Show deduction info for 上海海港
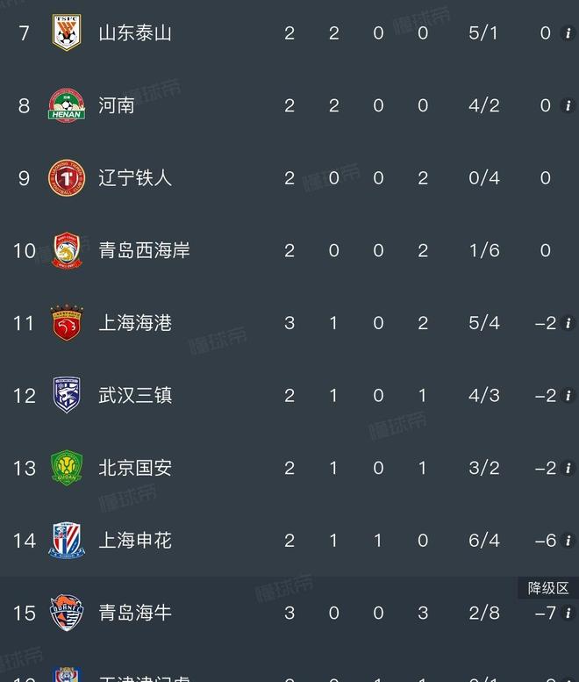Screen dimensions: 579x682 tap(568, 323)
